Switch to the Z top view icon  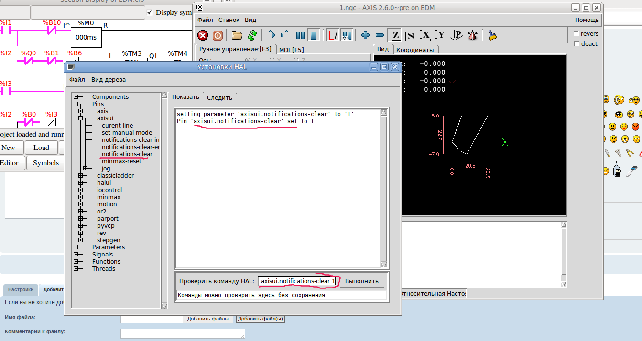395,35
